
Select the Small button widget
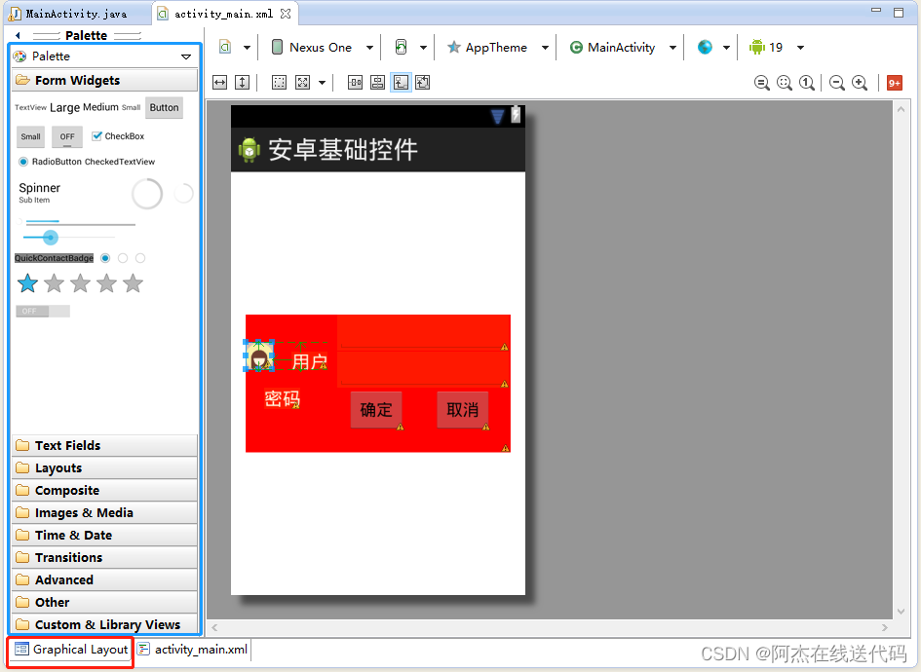[30, 136]
